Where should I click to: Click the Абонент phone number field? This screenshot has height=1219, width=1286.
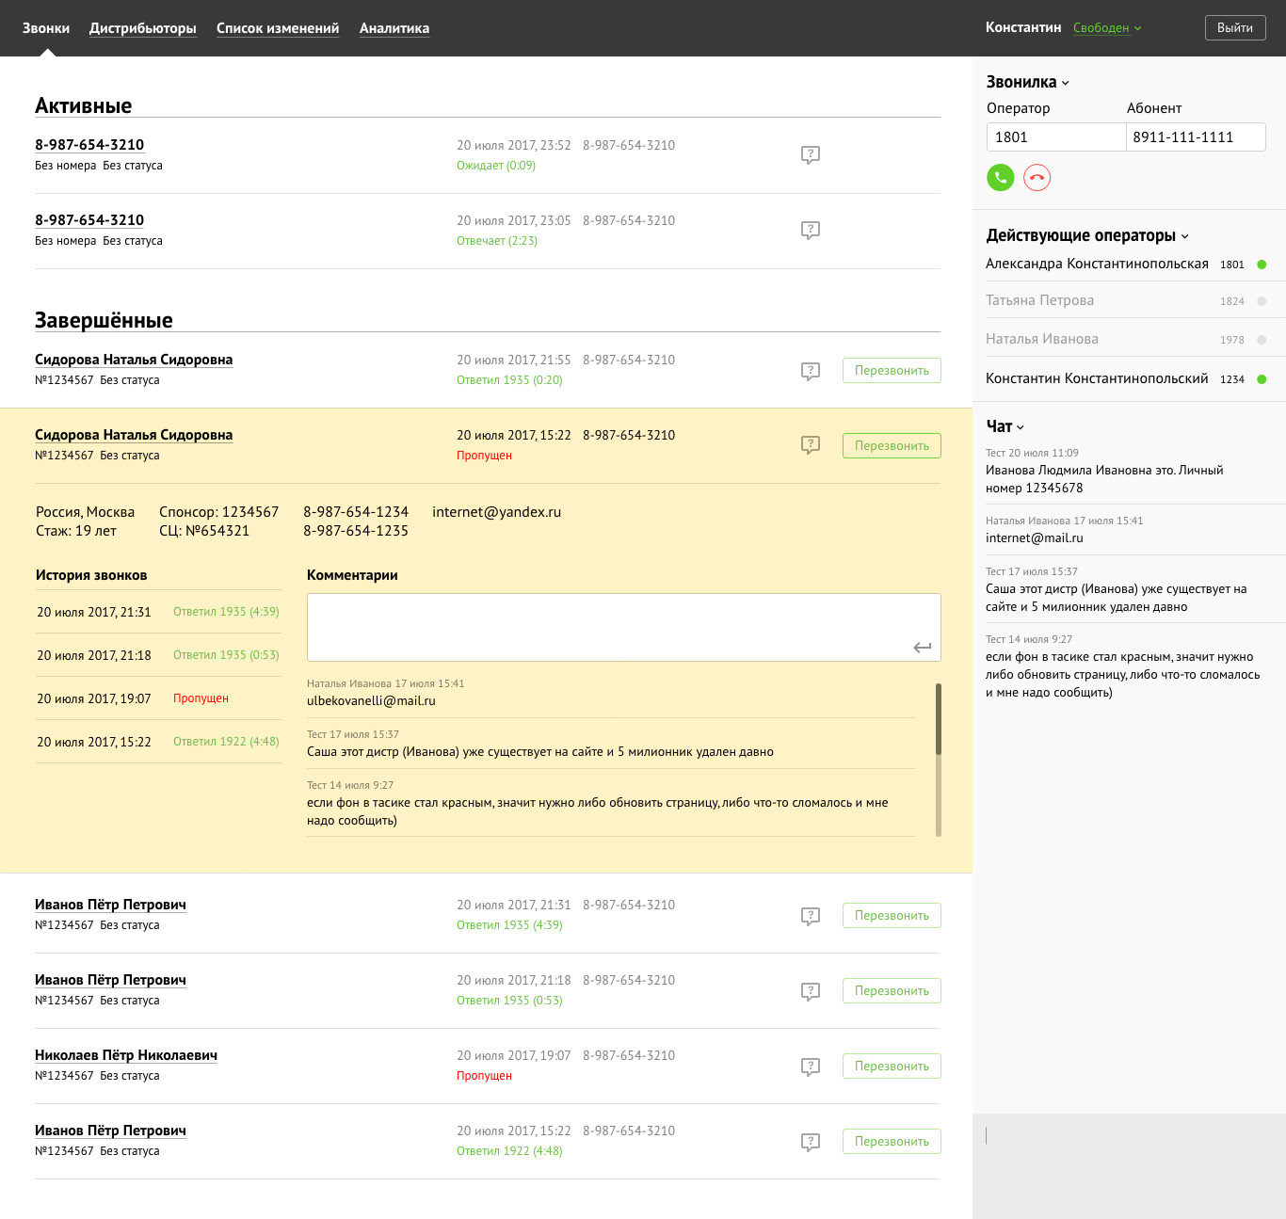coord(1195,137)
